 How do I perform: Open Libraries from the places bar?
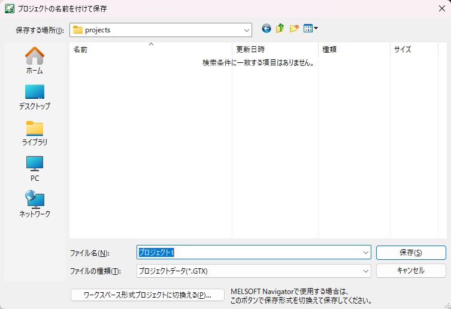click(x=34, y=132)
